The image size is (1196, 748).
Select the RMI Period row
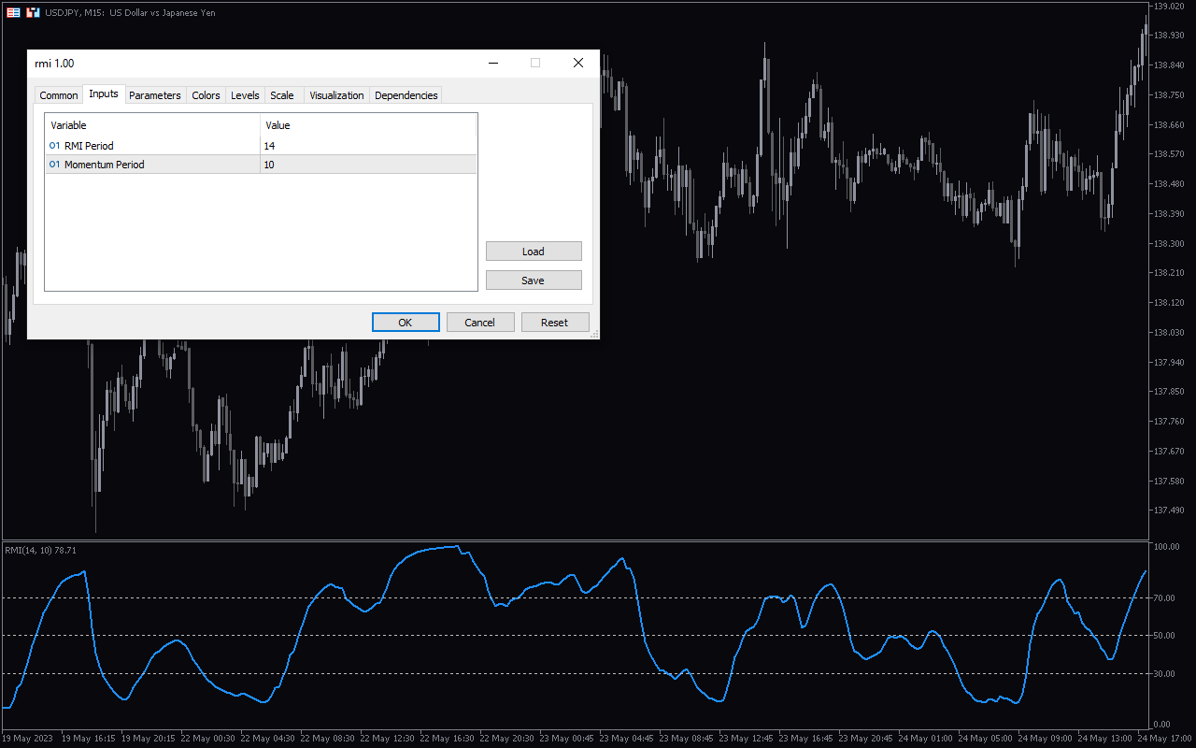261,146
